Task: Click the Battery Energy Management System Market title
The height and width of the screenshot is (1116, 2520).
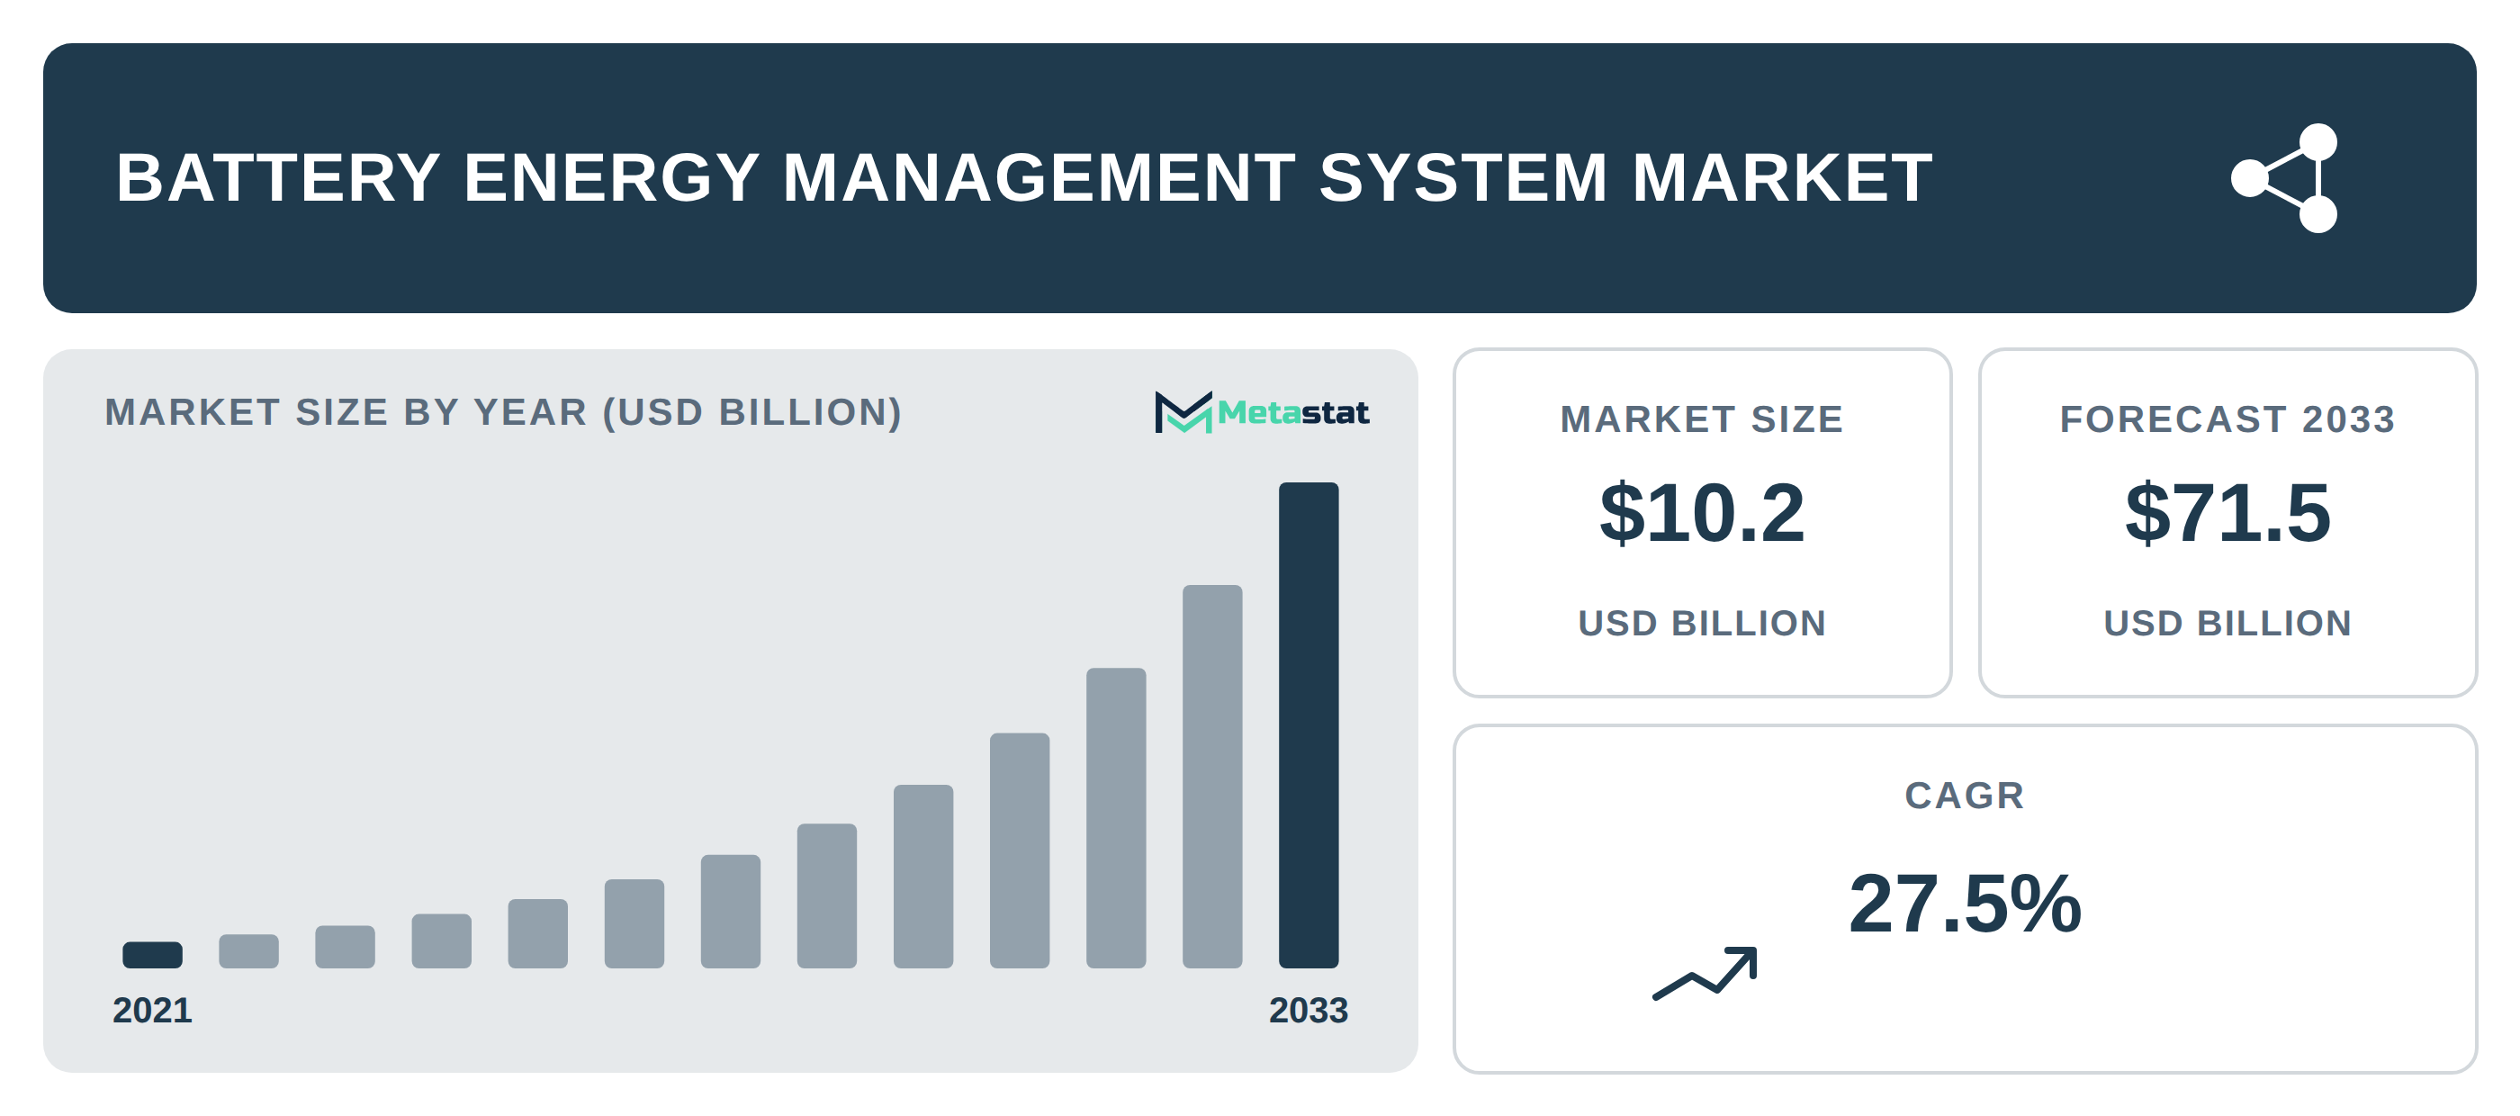Action: click(x=1023, y=178)
